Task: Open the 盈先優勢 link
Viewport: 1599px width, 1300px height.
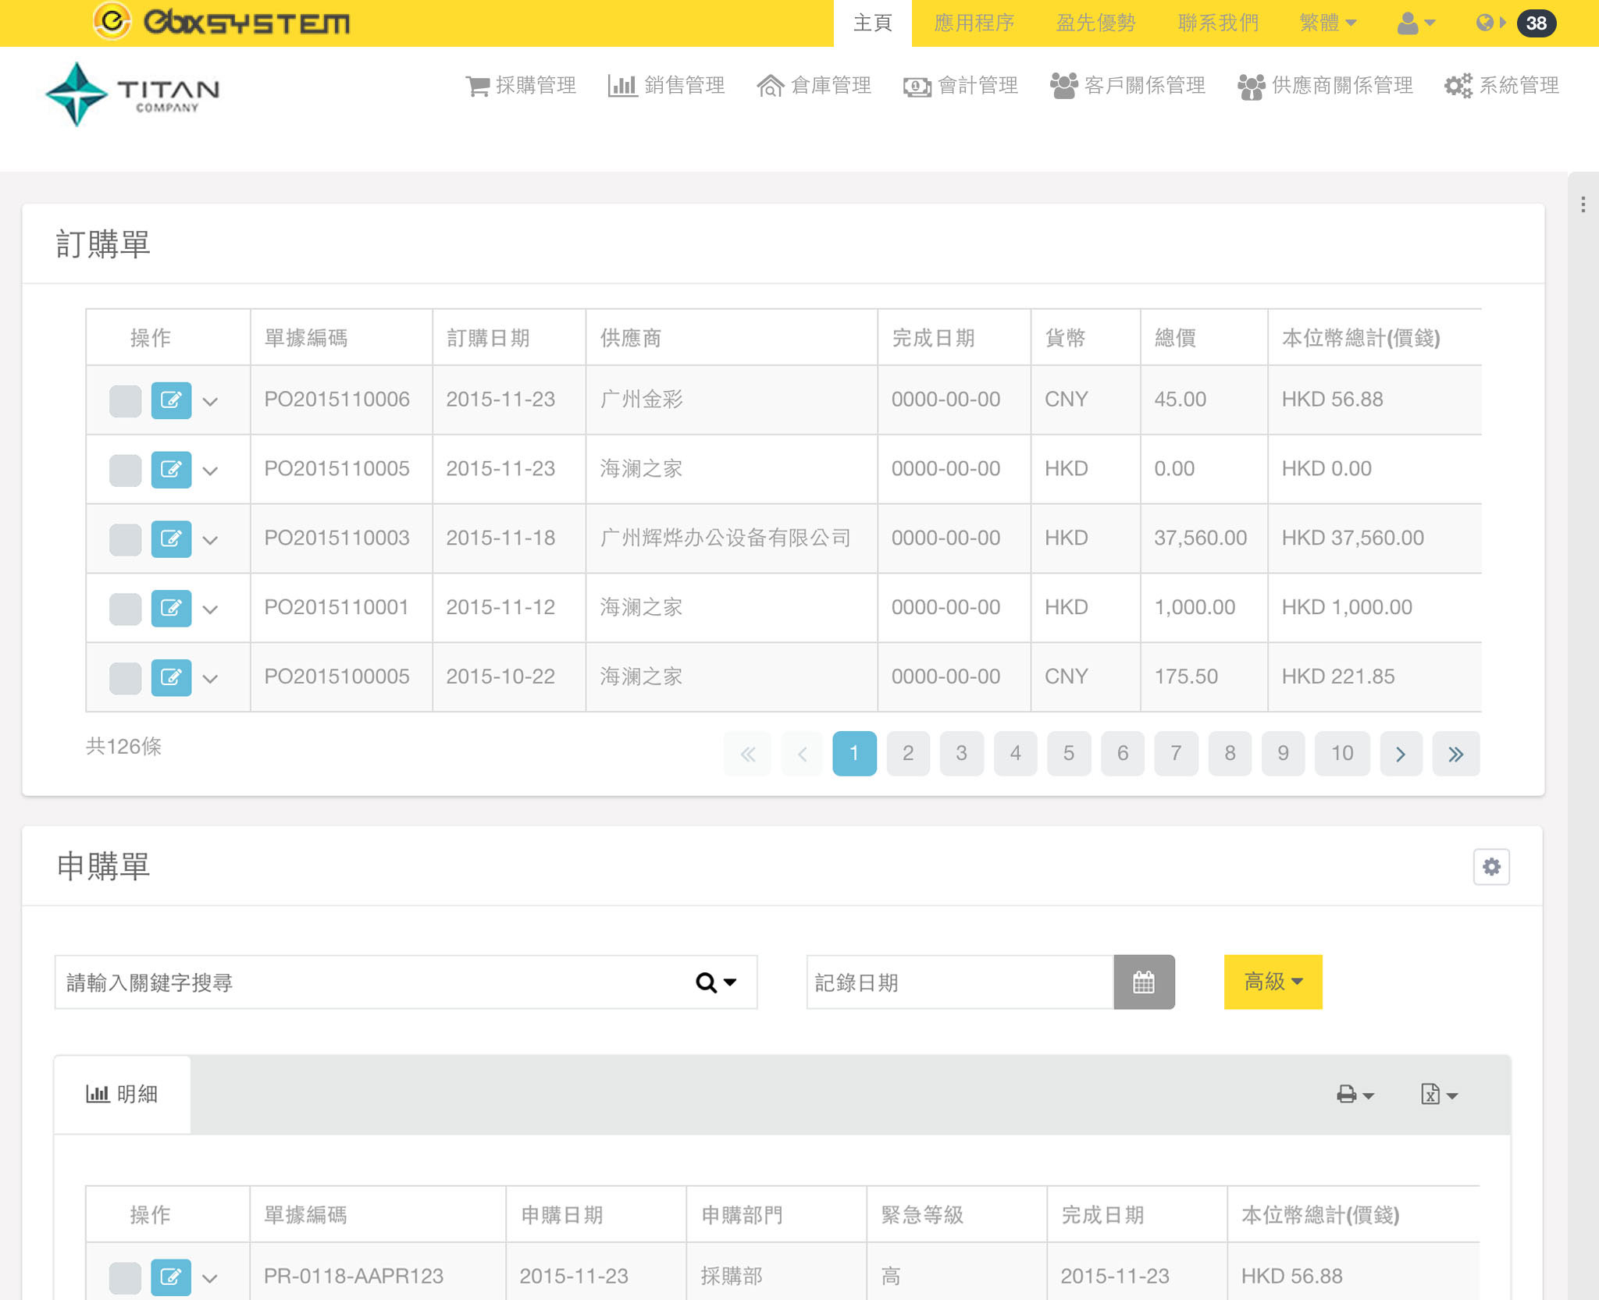Action: (x=1095, y=23)
